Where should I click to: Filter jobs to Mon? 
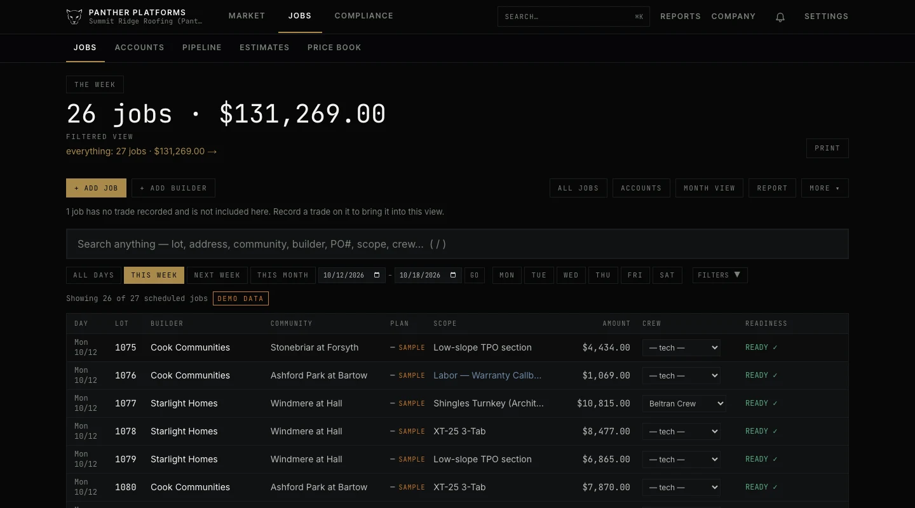pos(507,275)
